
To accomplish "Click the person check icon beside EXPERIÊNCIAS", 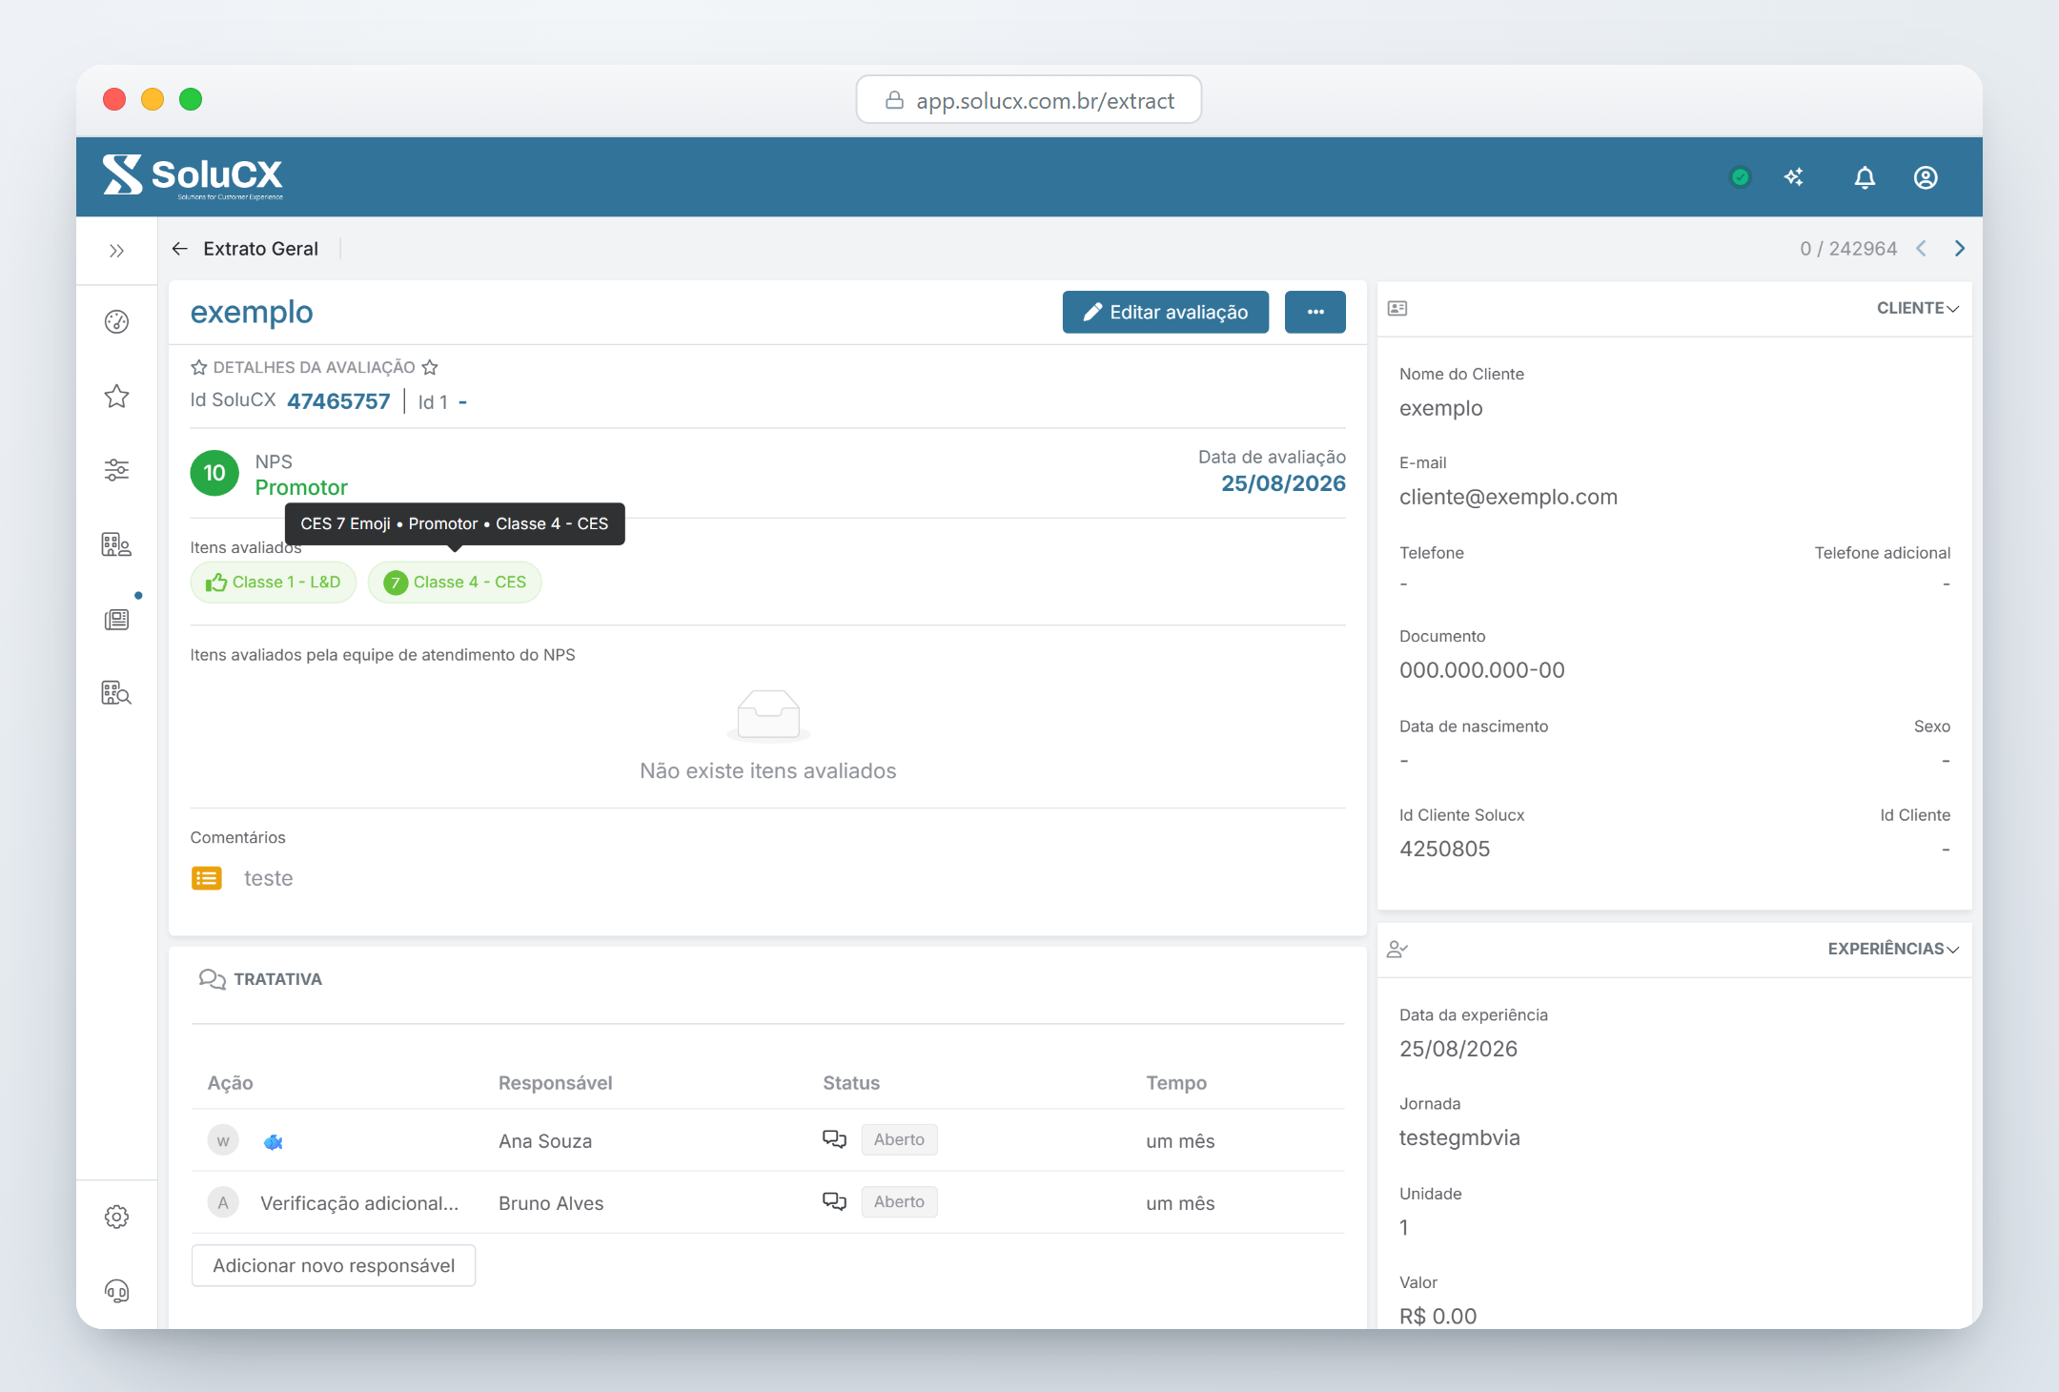I will coord(1397,949).
